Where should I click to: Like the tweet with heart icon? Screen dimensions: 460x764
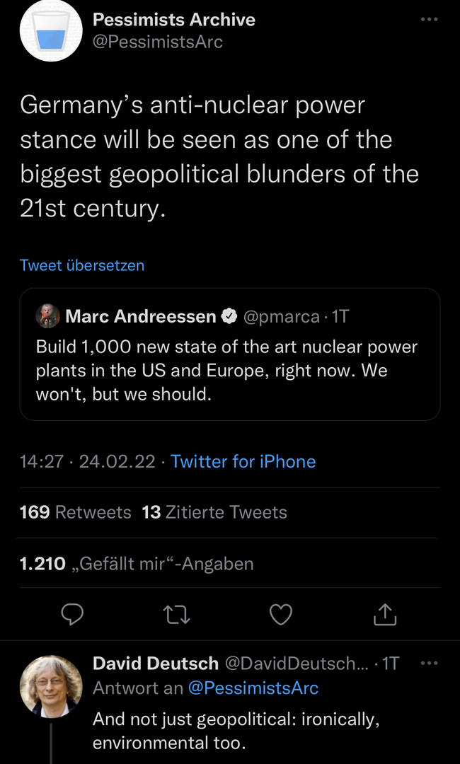point(281,614)
